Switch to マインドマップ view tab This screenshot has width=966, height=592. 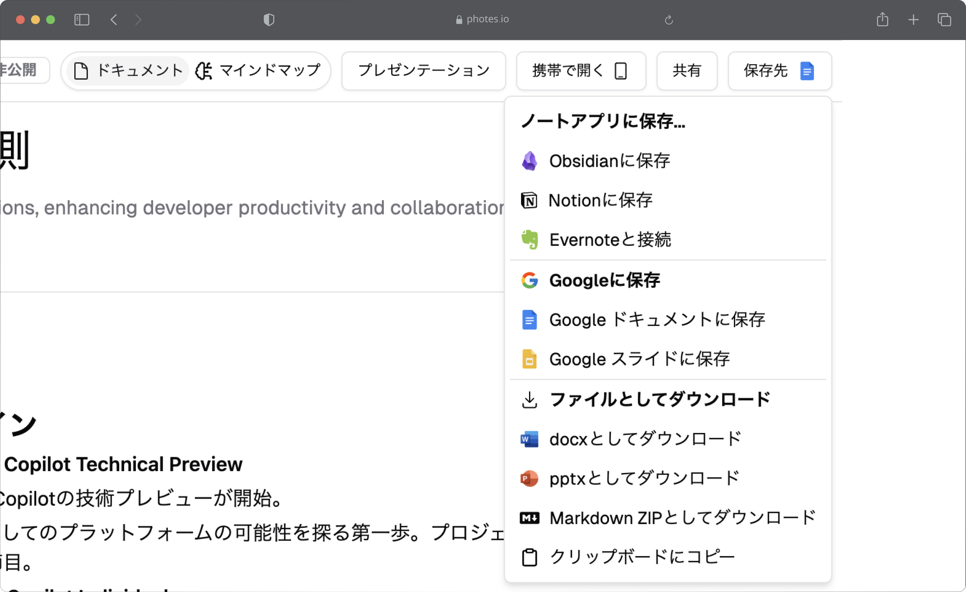(x=259, y=71)
